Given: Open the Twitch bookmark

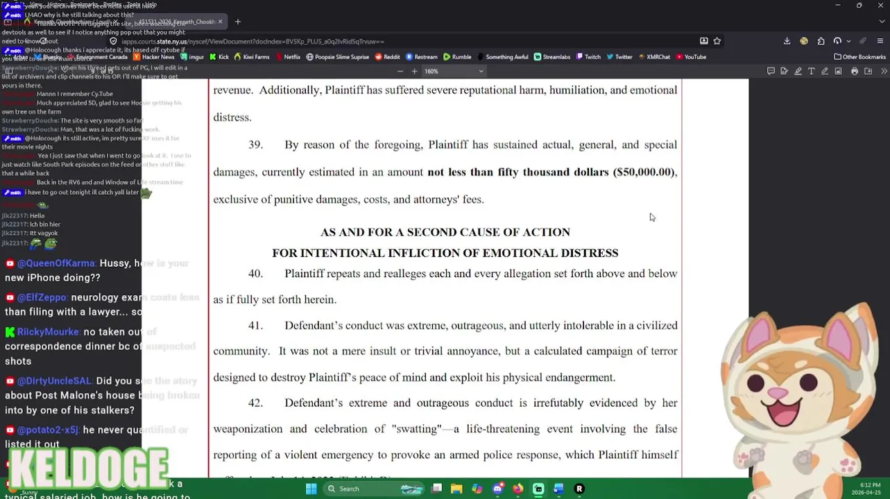Looking at the screenshot, I should click(x=588, y=57).
